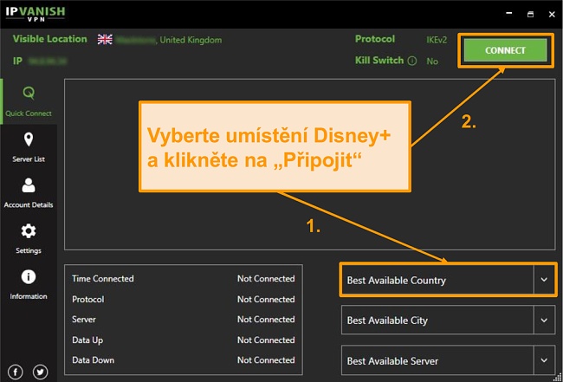Click the 'Kill Switch' label in header
Viewport: 563px width, 382px height.
click(x=379, y=61)
